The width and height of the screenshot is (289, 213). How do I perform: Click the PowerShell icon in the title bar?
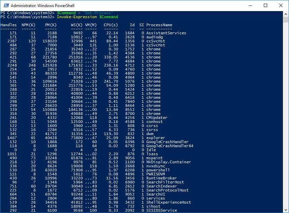(7, 6)
